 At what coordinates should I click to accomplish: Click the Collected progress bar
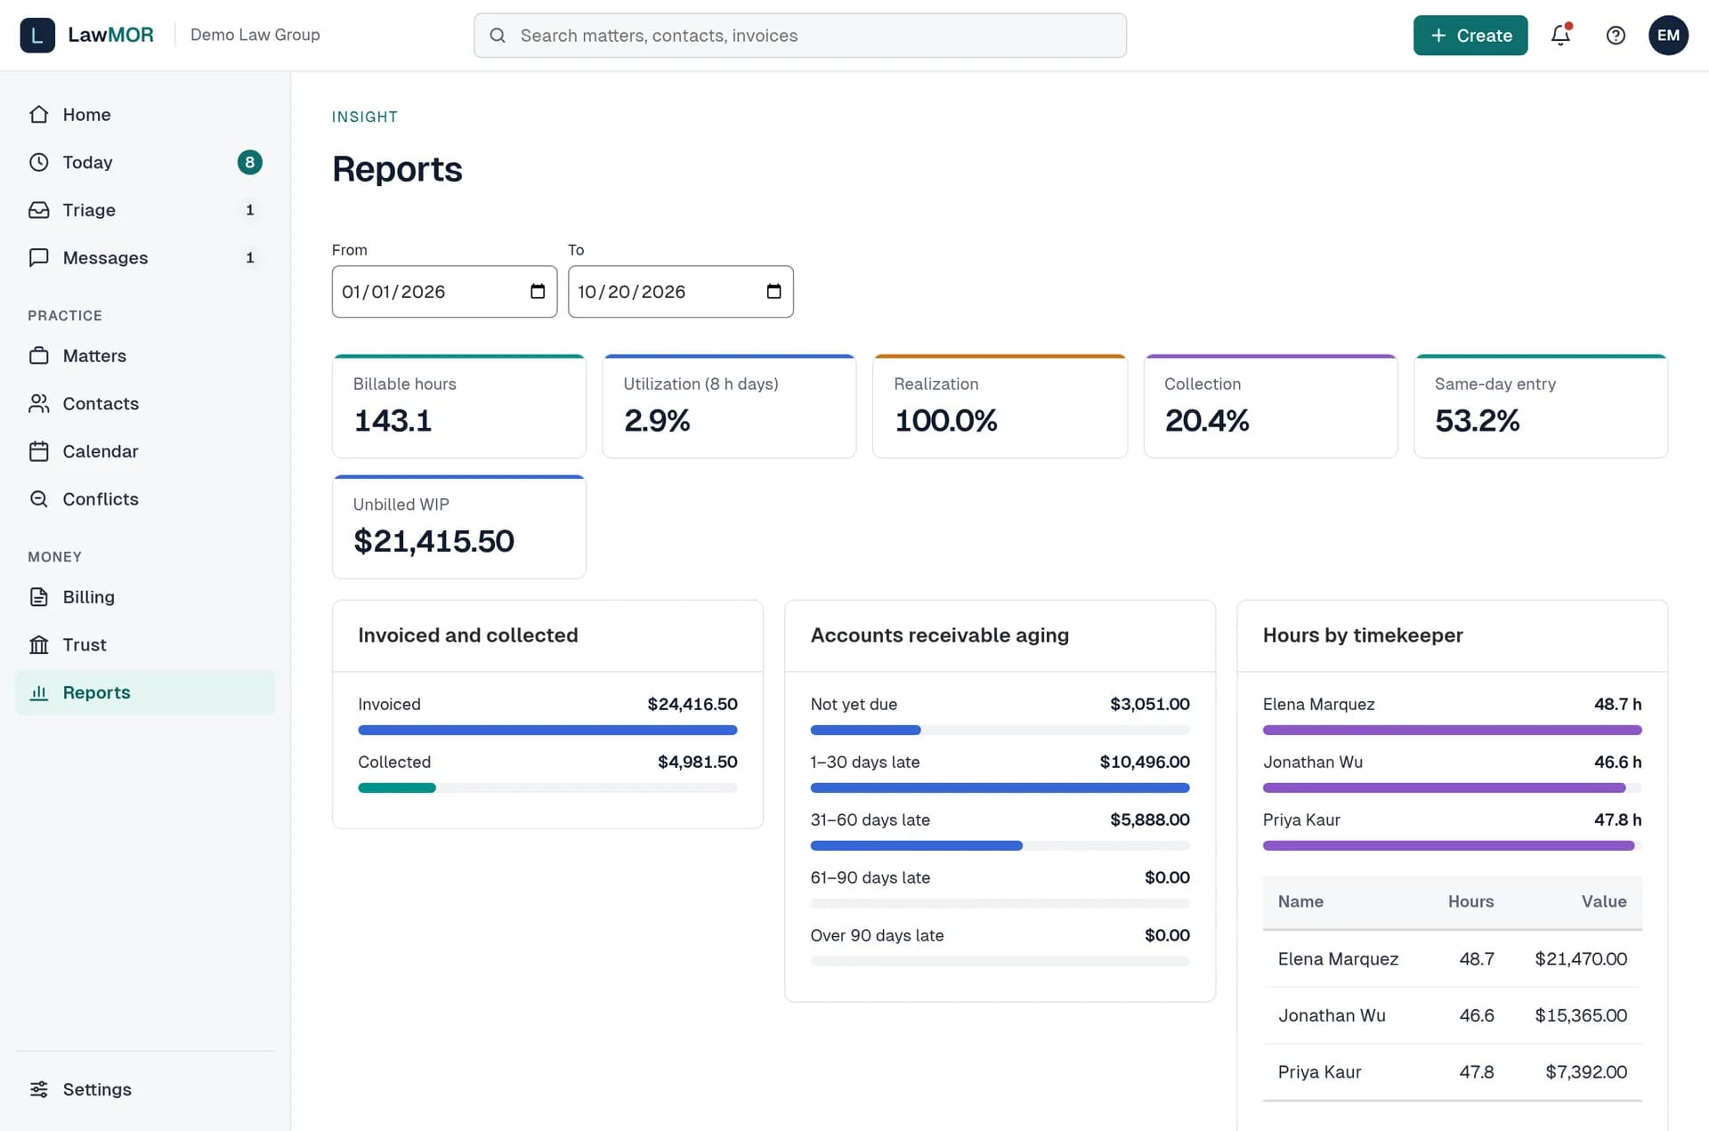point(547,788)
